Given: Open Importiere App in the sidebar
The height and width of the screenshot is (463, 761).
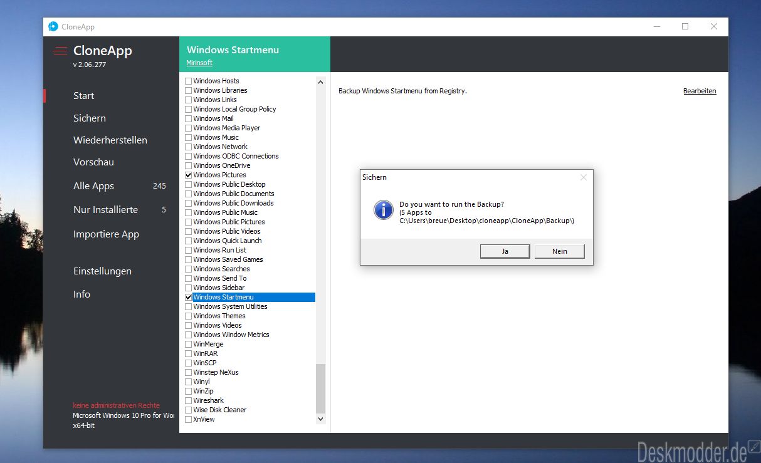Looking at the screenshot, I should coord(106,234).
